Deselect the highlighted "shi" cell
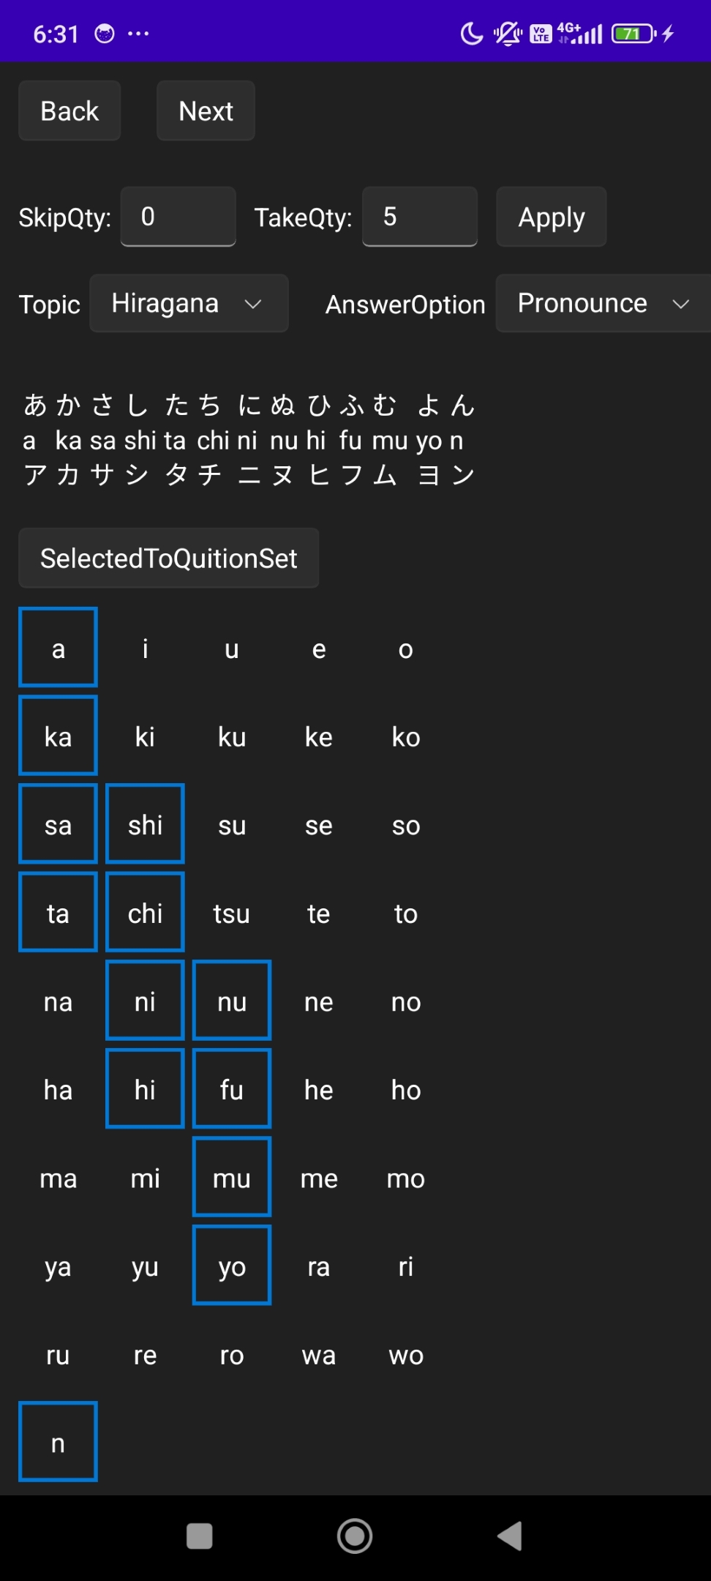This screenshot has width=711, height=1581. [145, 824]
